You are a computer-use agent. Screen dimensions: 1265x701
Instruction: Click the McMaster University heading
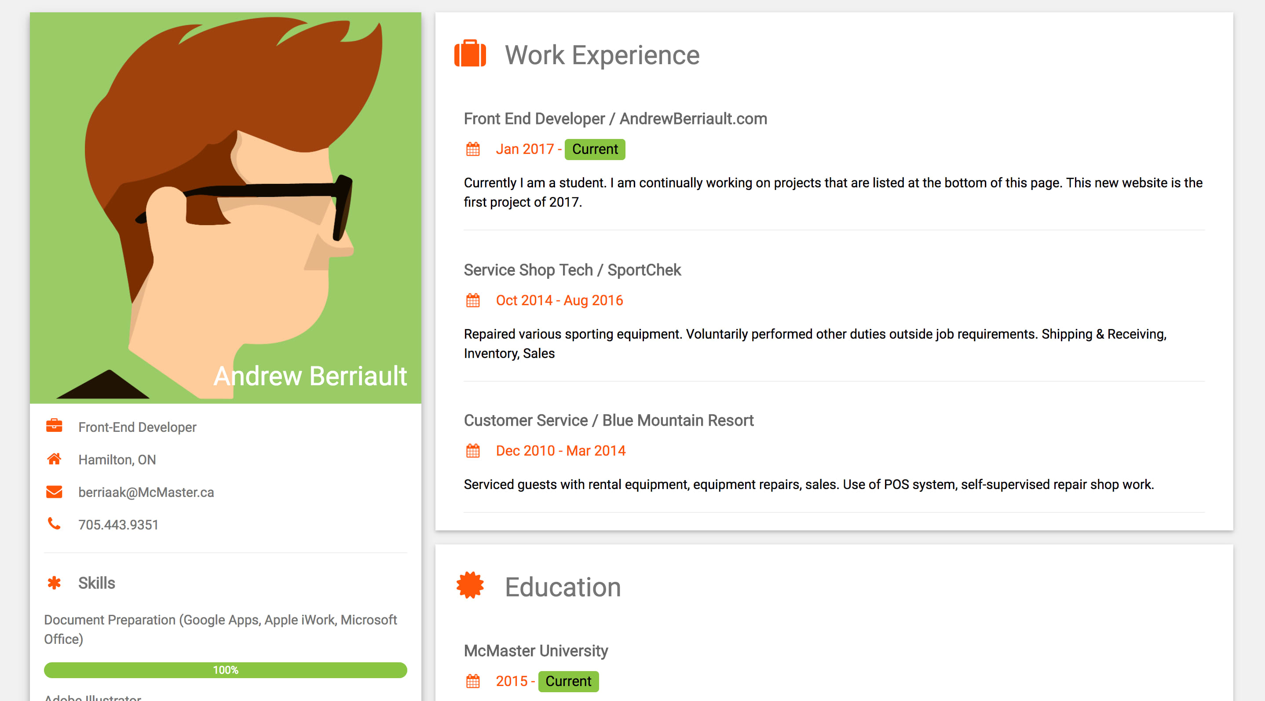[x=536, y=651]
